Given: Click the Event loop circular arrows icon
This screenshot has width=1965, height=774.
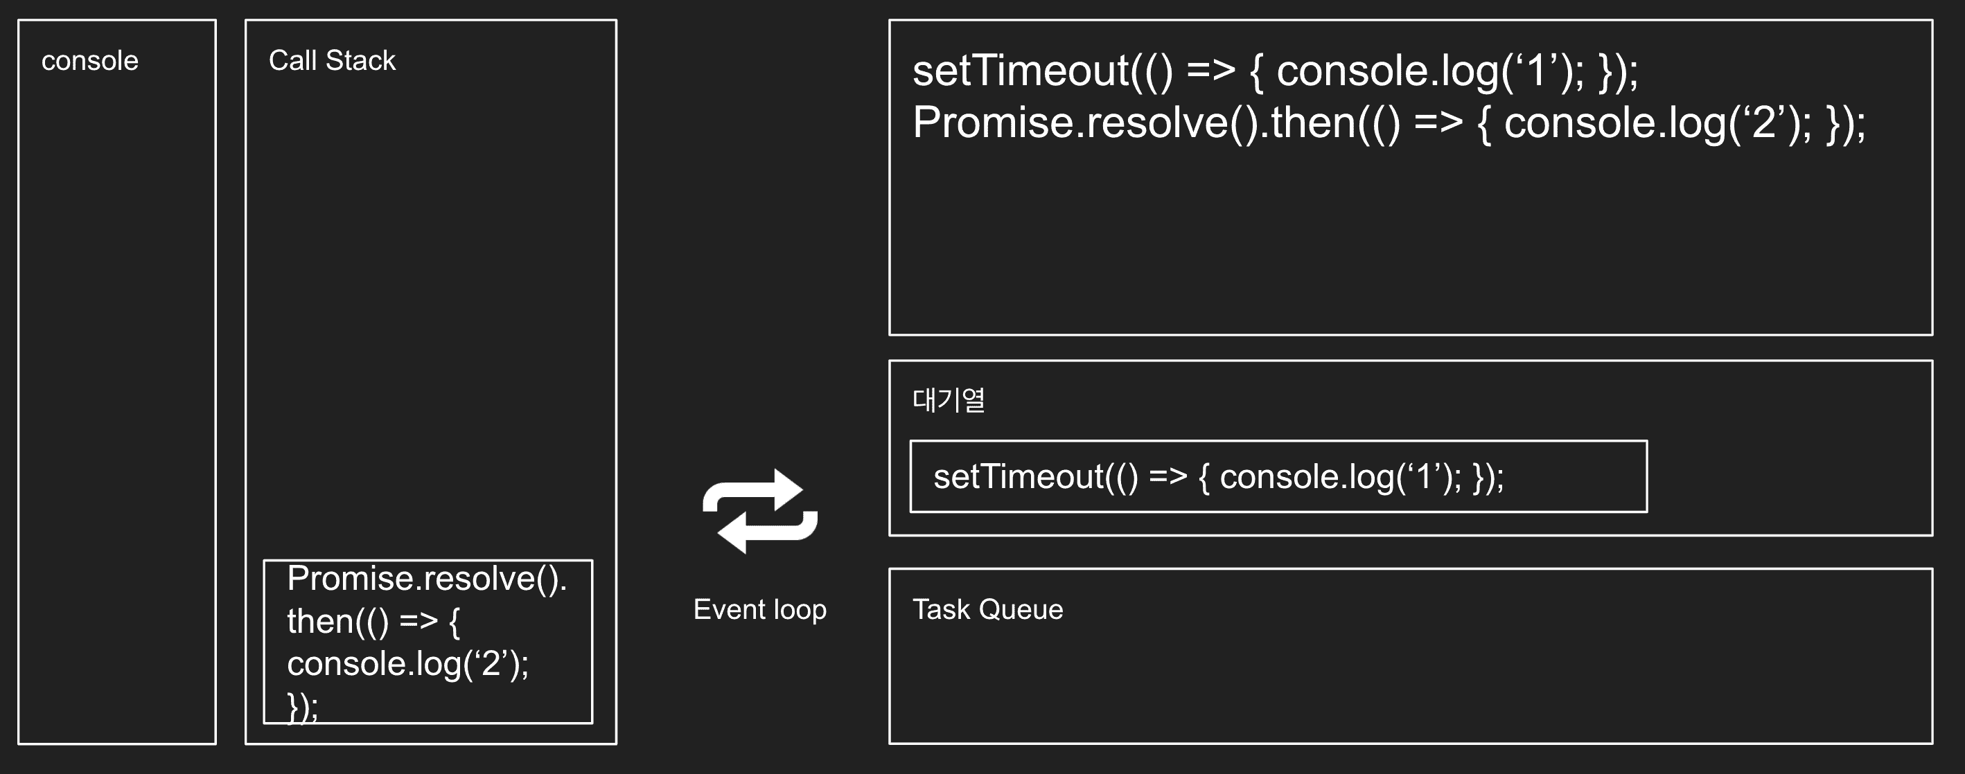Looking at the screenshot, I should pyautogui.click(x=760, y=510).
